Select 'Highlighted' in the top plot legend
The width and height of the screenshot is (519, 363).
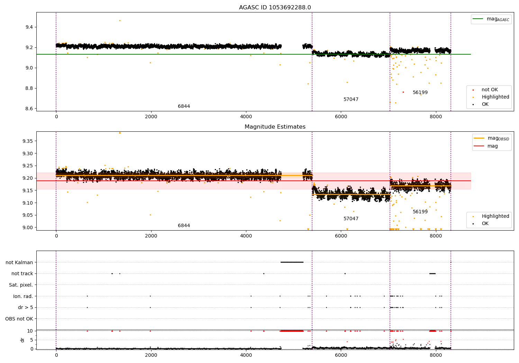[495, 97]
